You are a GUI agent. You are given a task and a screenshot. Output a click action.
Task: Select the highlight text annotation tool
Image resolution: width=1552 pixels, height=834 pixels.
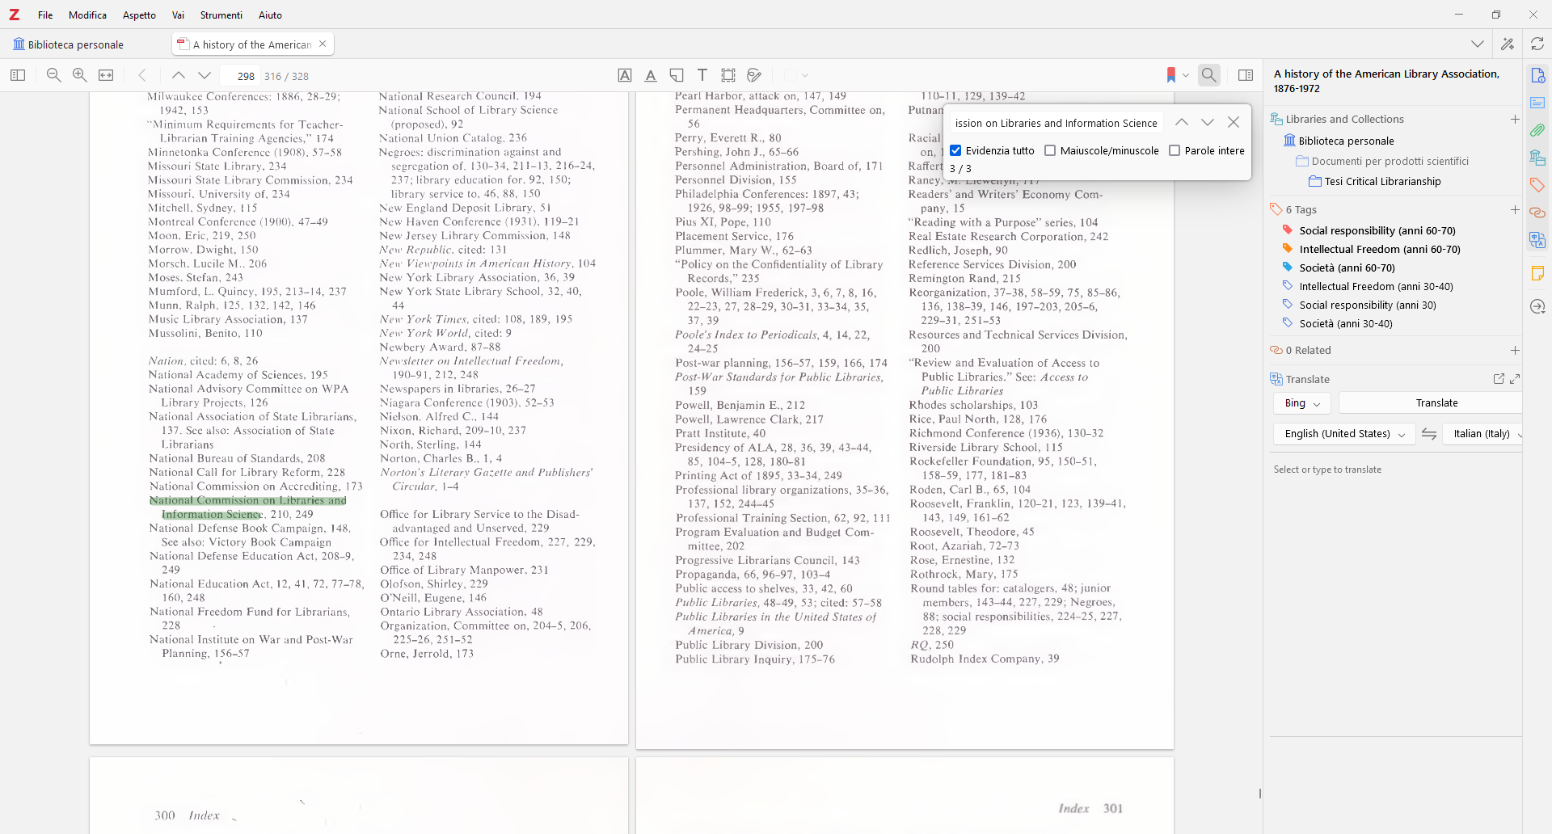(x=625, y=75)
